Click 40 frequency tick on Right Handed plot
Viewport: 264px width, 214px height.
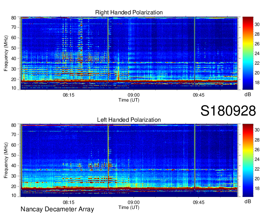(x=14, y=59)
